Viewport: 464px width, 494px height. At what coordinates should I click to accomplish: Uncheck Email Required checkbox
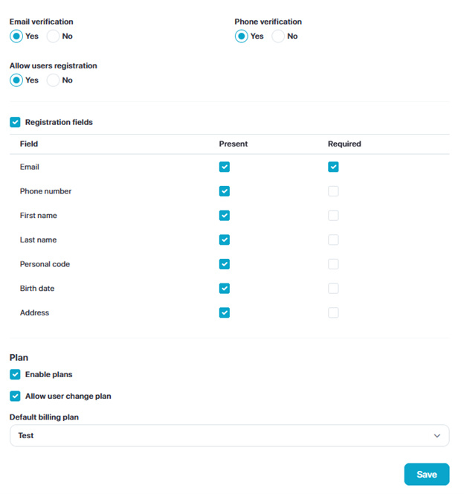coord(333,167)
